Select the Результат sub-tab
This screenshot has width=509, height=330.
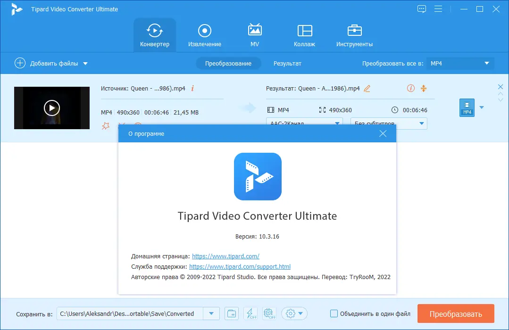click(x=287, y=63)
